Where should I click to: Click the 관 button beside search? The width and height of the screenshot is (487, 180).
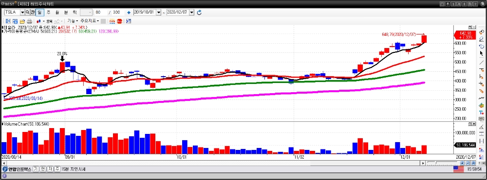click(33, 12)
